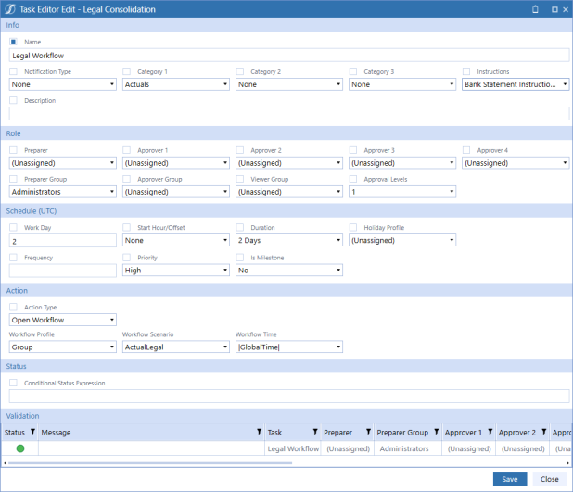Click the Work Day input field
Viewport: 573px width, 492px height.
point(63,241)
